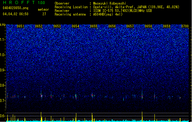Click the 0656 time marker

pos(112,26)
